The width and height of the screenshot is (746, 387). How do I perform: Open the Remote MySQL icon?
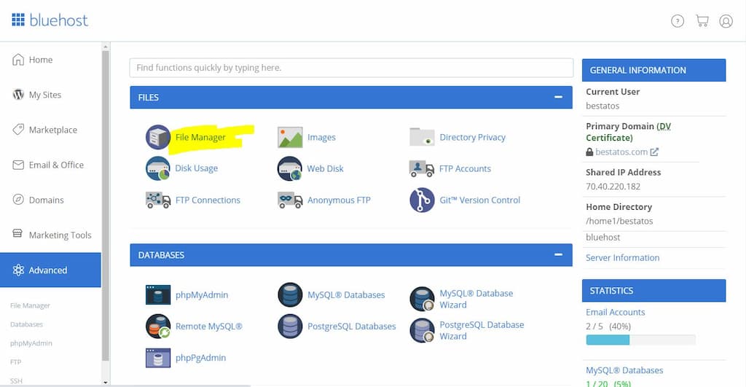click(x=158, y=326)
